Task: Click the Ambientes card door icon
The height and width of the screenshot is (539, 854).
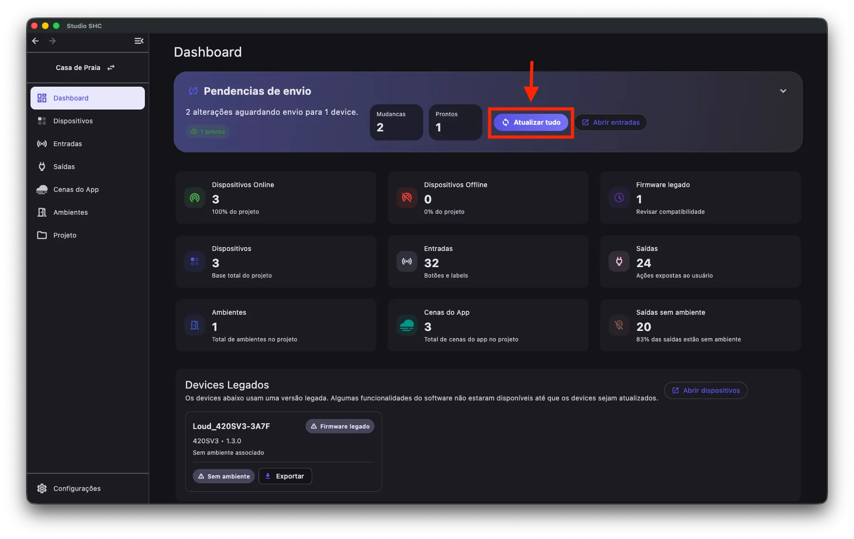Action: tap(194, 325)
